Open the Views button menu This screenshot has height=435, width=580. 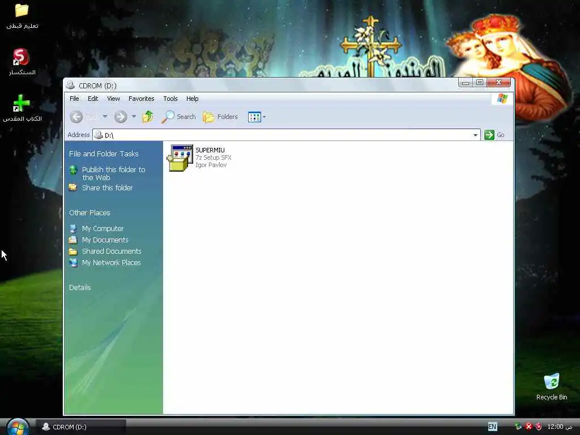(257, 117)
